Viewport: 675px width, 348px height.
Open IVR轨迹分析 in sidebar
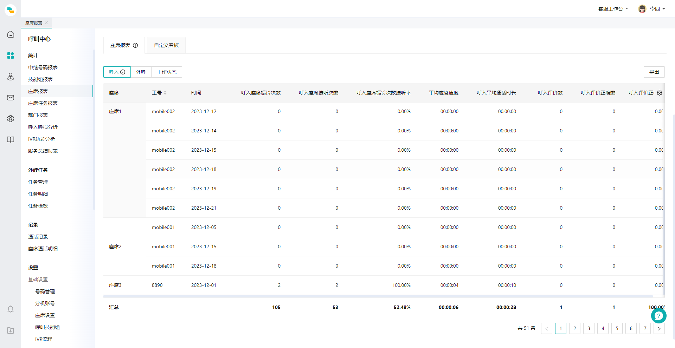(41, 139)
